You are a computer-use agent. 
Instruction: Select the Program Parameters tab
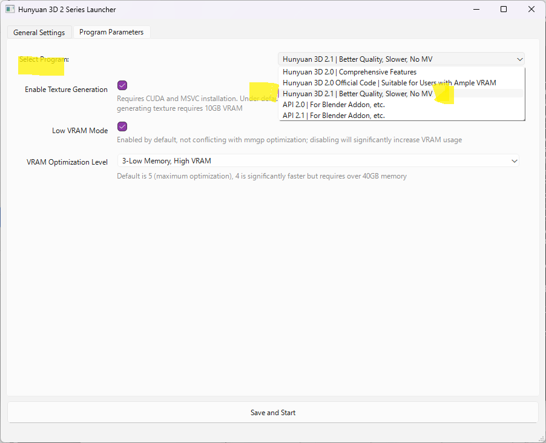[111, 32]
